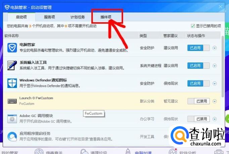Click the 病毒查杀 lightning icon in bottom bar

[x=39, y=152]
